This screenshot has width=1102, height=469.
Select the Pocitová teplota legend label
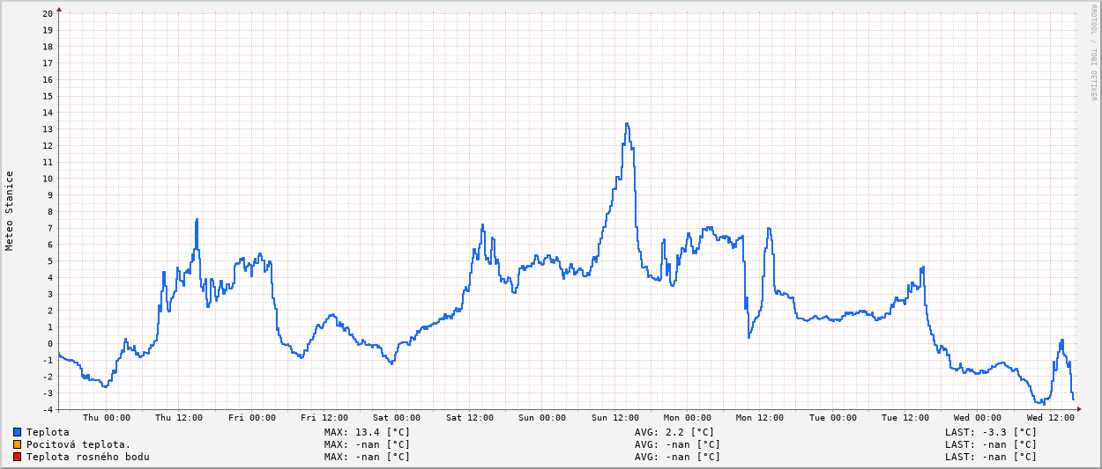[x=78, y=444]
